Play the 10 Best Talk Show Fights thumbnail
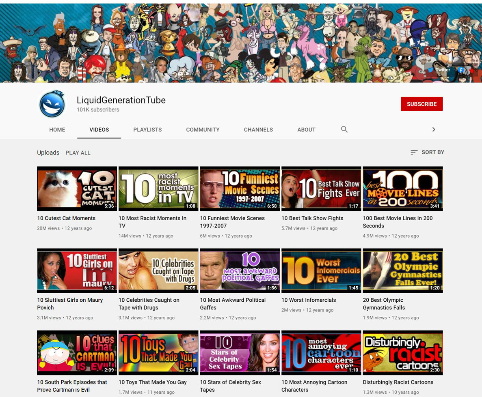Viewport: 482px width, 397px height. click(321, 189)
